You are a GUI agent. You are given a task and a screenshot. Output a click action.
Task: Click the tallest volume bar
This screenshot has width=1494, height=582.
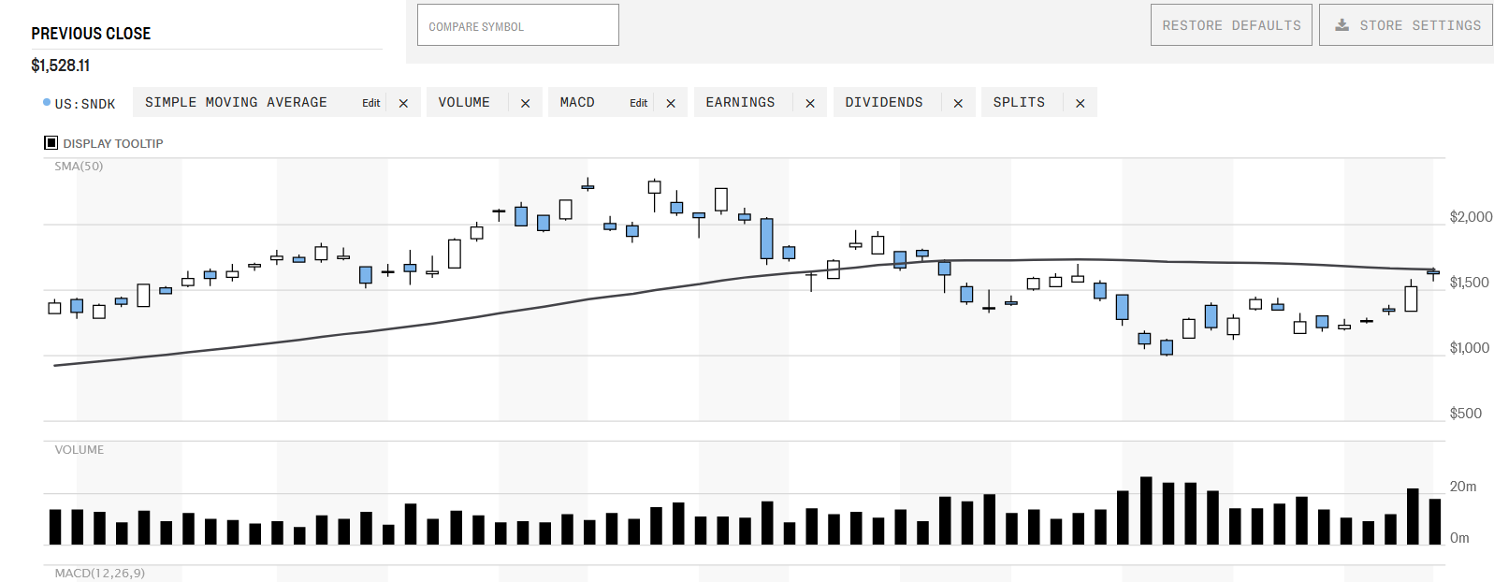(1146, 511)
